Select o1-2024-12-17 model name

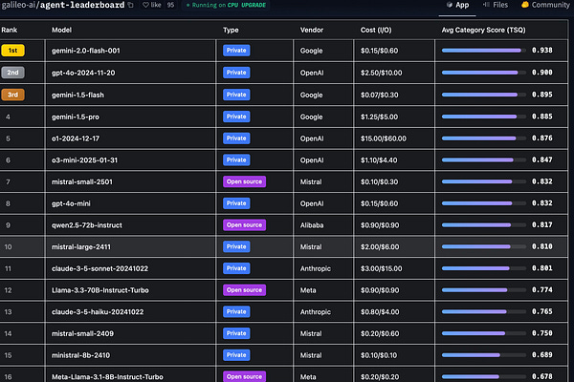[76, 138]
